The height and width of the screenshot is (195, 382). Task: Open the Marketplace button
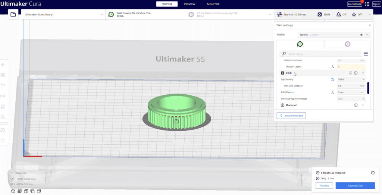click(x=355, y=4)
